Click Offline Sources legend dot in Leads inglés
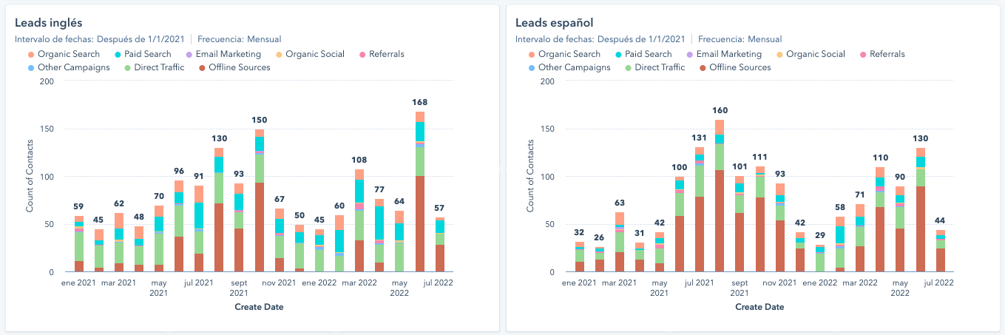Viewport: 1005px width, 335px height. tap(203, 68)
